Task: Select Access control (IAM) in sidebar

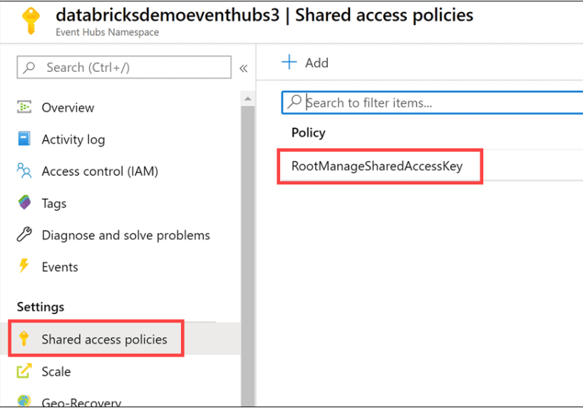Action: pyautogui.click(x=100, y=171)
